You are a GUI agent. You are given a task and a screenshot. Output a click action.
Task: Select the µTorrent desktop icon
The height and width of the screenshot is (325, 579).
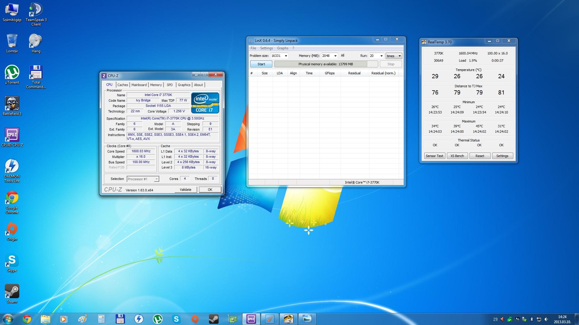tap(12, 75)
